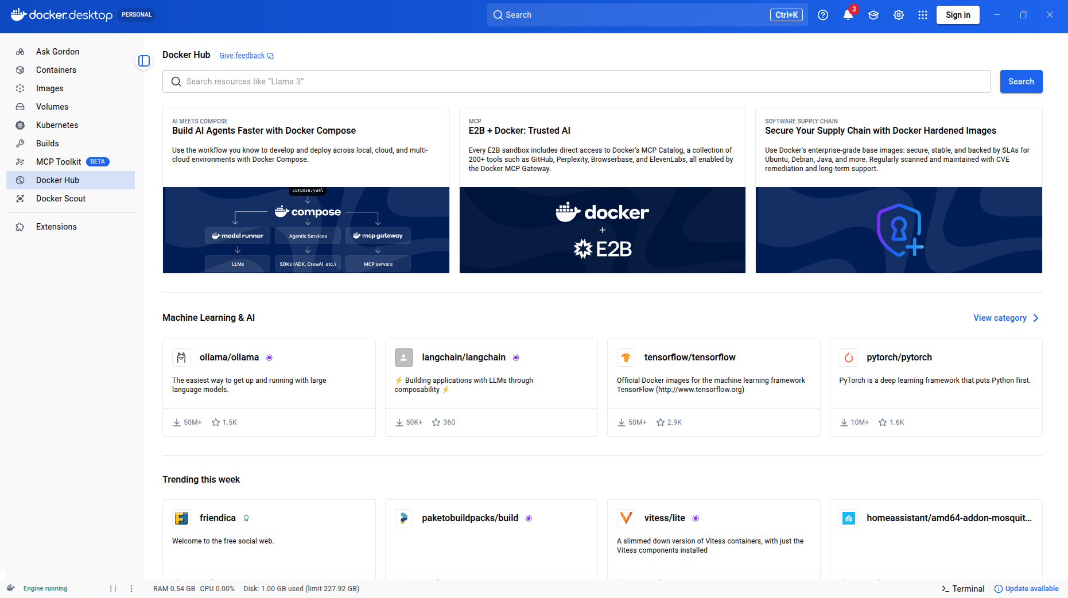Open the notifications bell icon
The image size is (1068, 598).
[x=848, y=15]
